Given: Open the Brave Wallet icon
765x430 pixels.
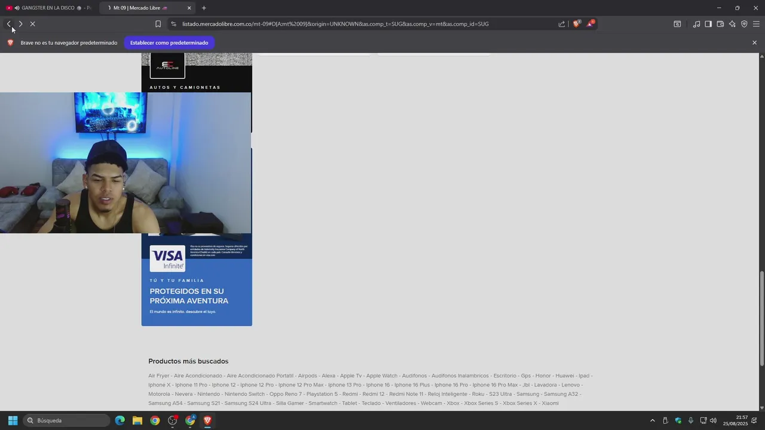Looking at the screenshot, I should click(720, 24).
